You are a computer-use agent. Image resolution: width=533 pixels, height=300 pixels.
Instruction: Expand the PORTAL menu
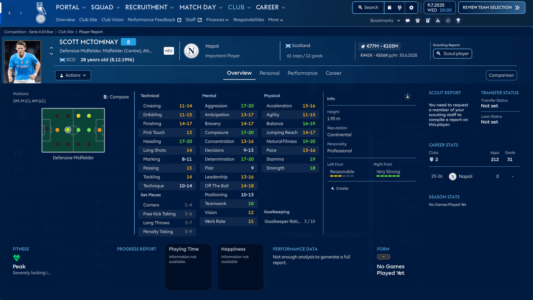[71, 7]
